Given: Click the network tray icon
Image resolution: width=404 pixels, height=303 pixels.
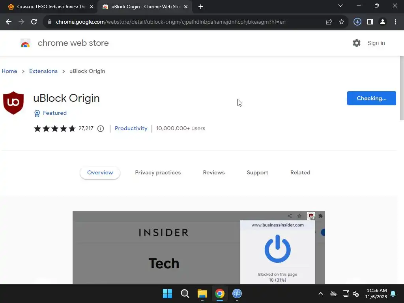Looking at the screenshot, I should [346, 294].
